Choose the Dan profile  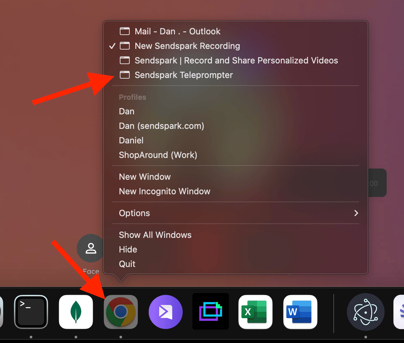point(236,111)
